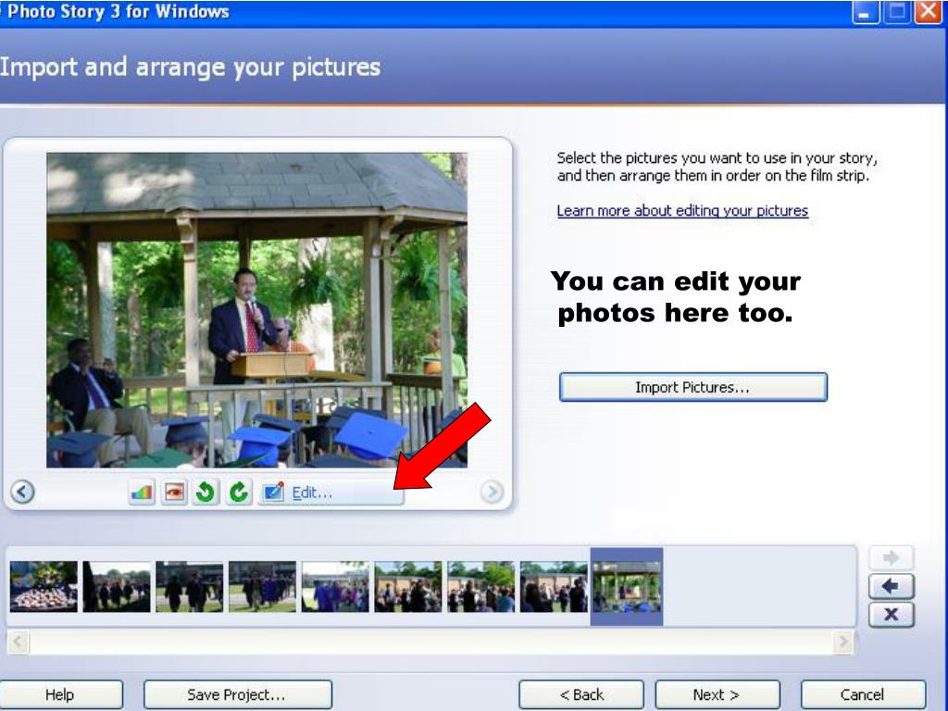This screenshot has width=948, height=711.
Task: Show previous picture with the left preview arrow
Action: tap(22, 492)
